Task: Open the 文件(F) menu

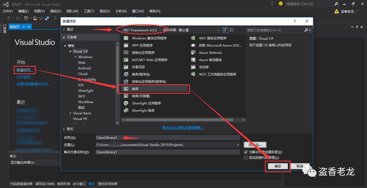Action: click(8, 11)
